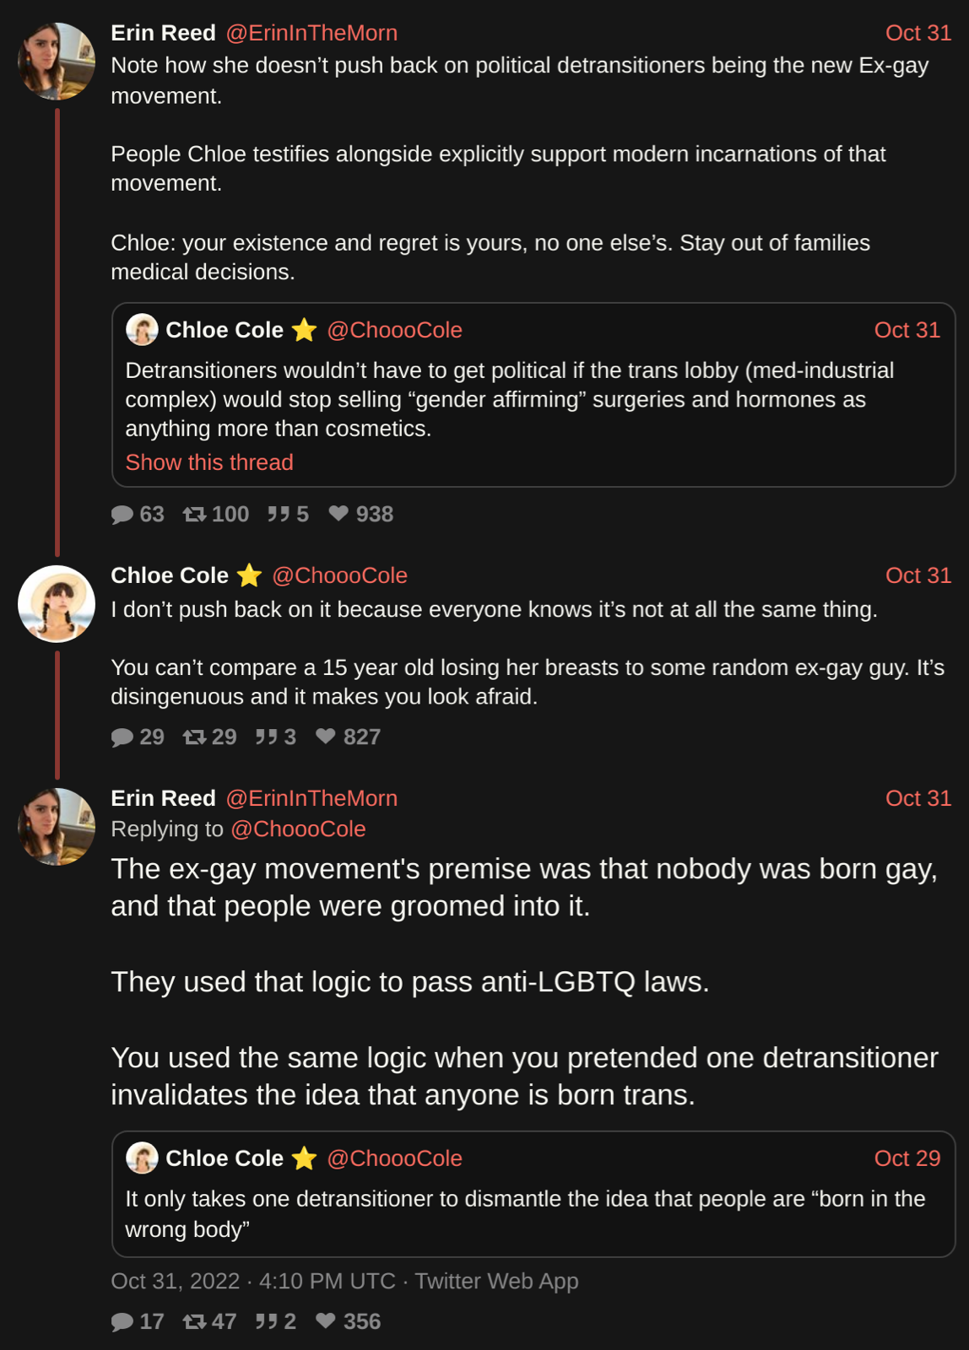Like Chloe Cole's tweet with 827 likes

(x=326, y=737)
